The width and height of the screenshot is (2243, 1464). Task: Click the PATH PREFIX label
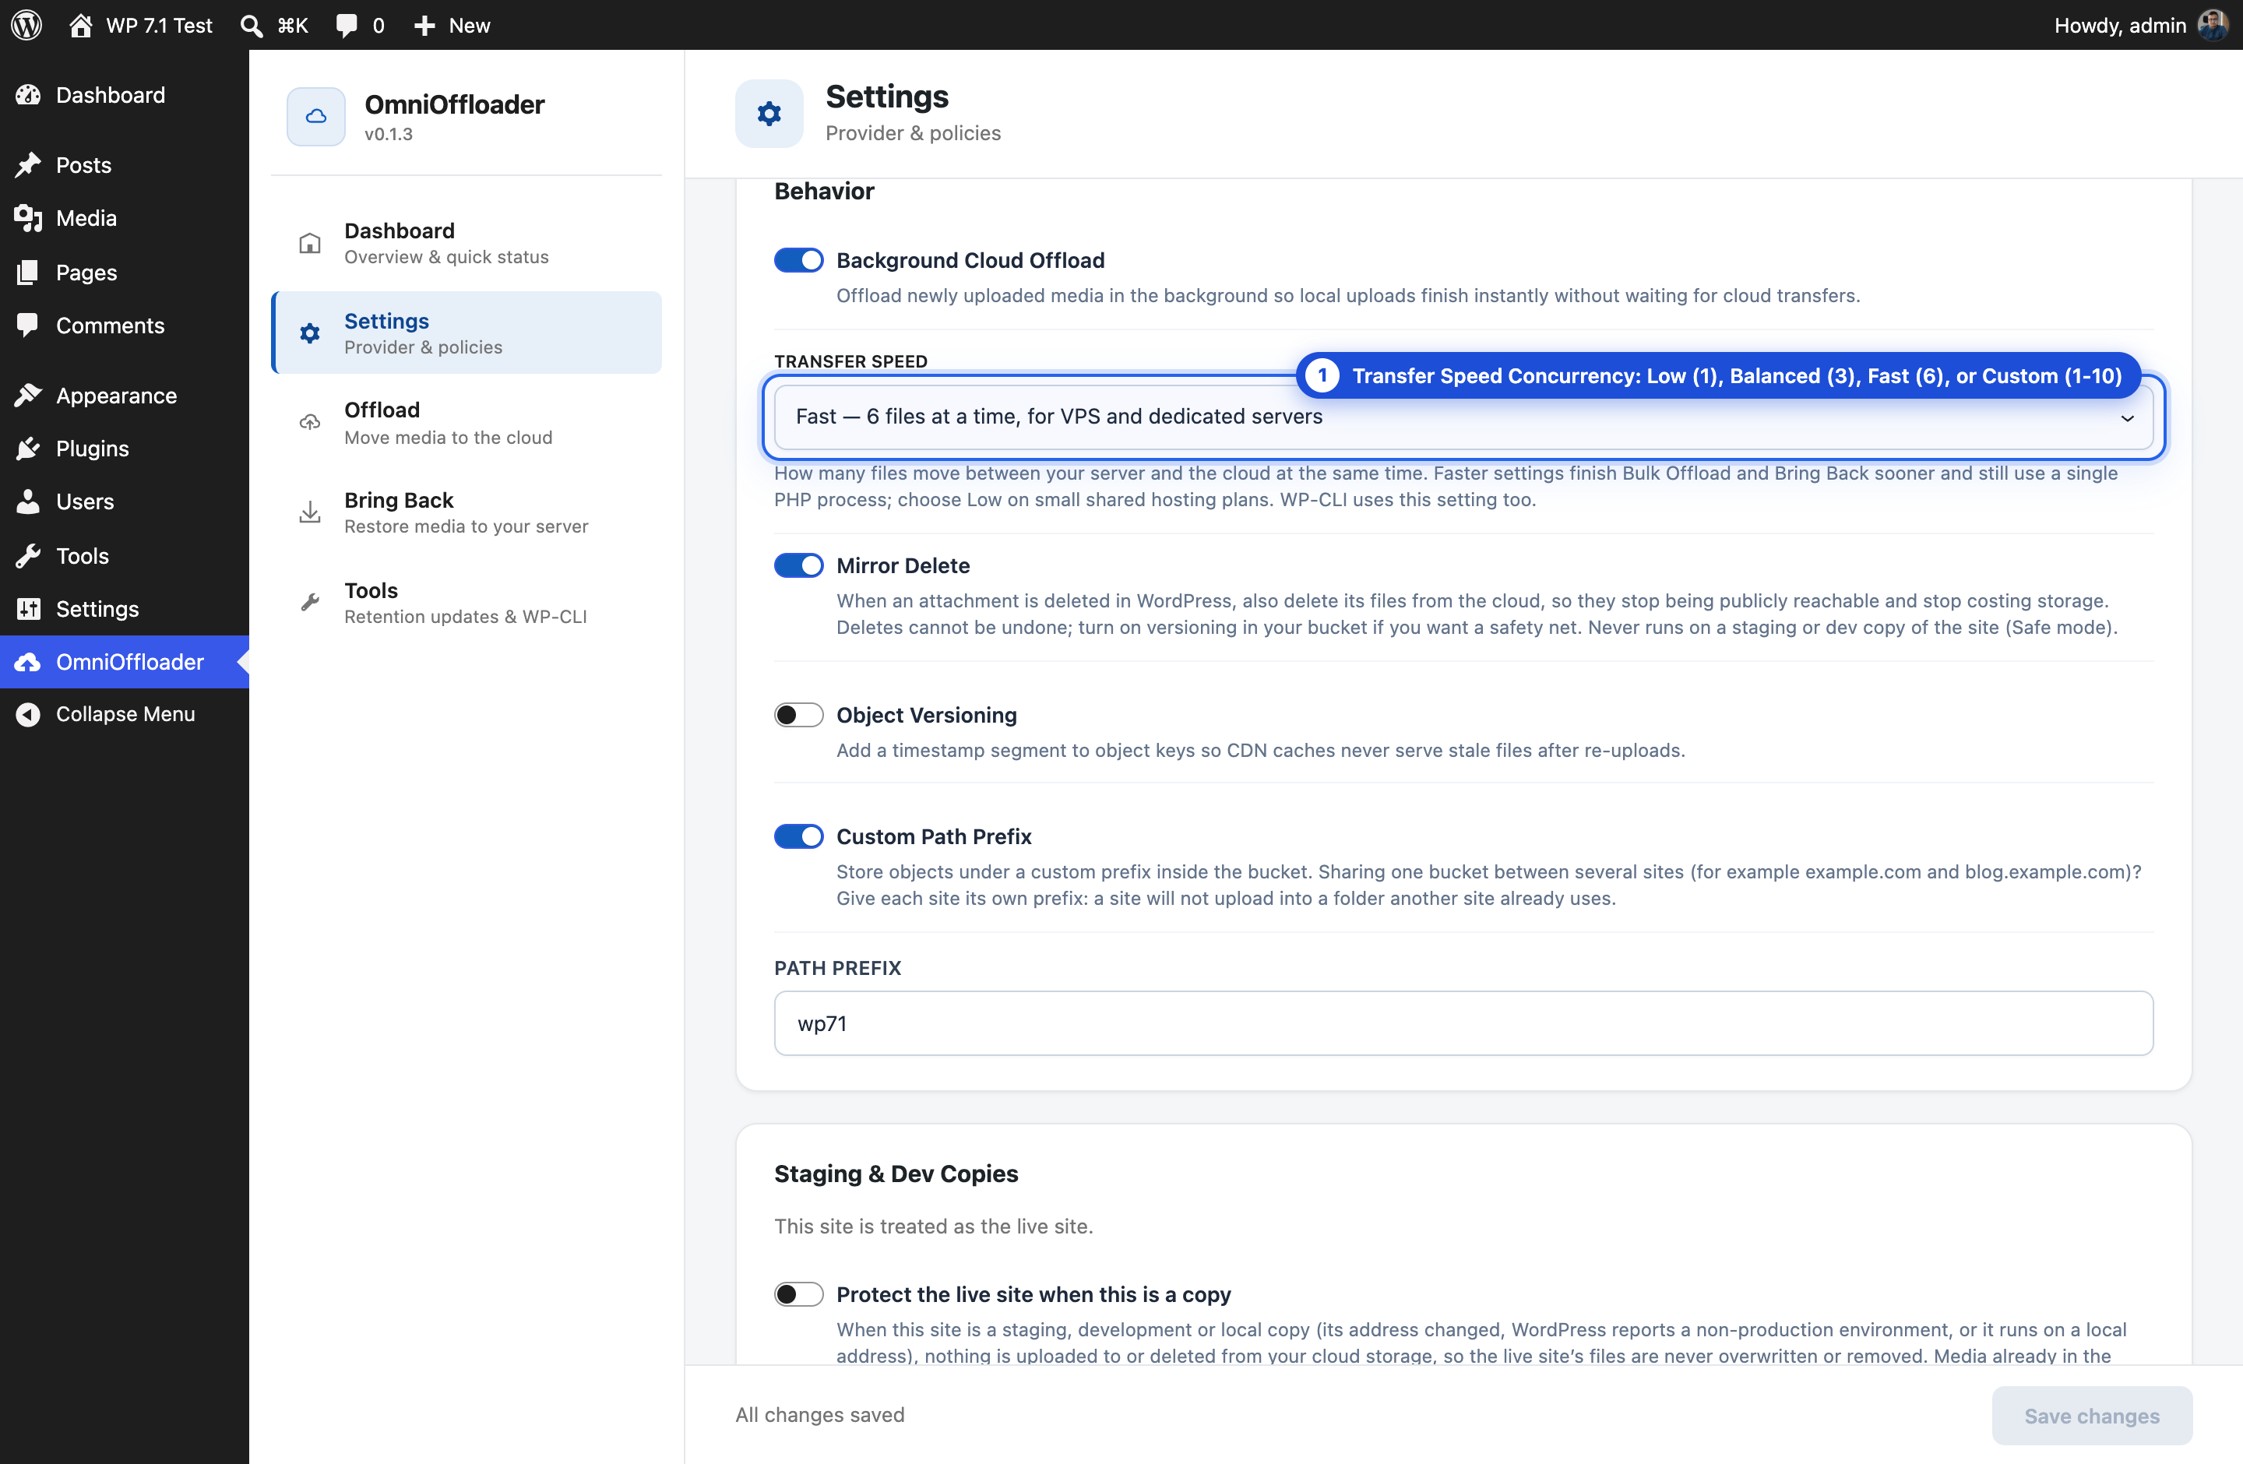(x=838, y=967)
